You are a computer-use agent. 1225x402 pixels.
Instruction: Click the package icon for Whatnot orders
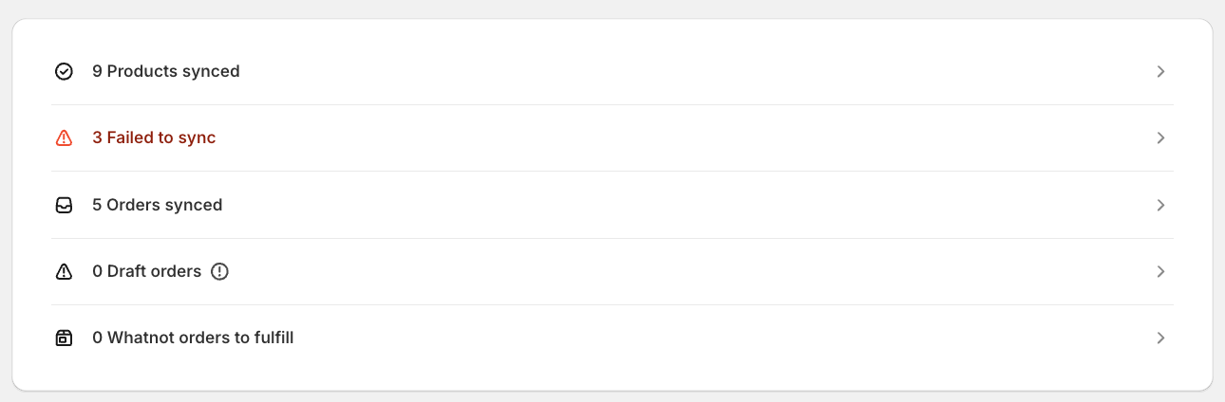pyautogui.click(x=64, y=338)
